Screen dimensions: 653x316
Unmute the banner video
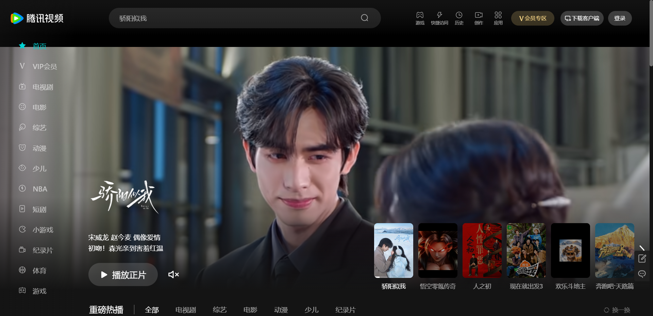173,275
